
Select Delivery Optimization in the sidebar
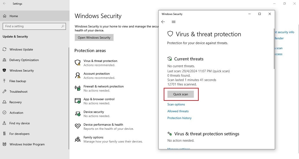click(x=24, y=60)
